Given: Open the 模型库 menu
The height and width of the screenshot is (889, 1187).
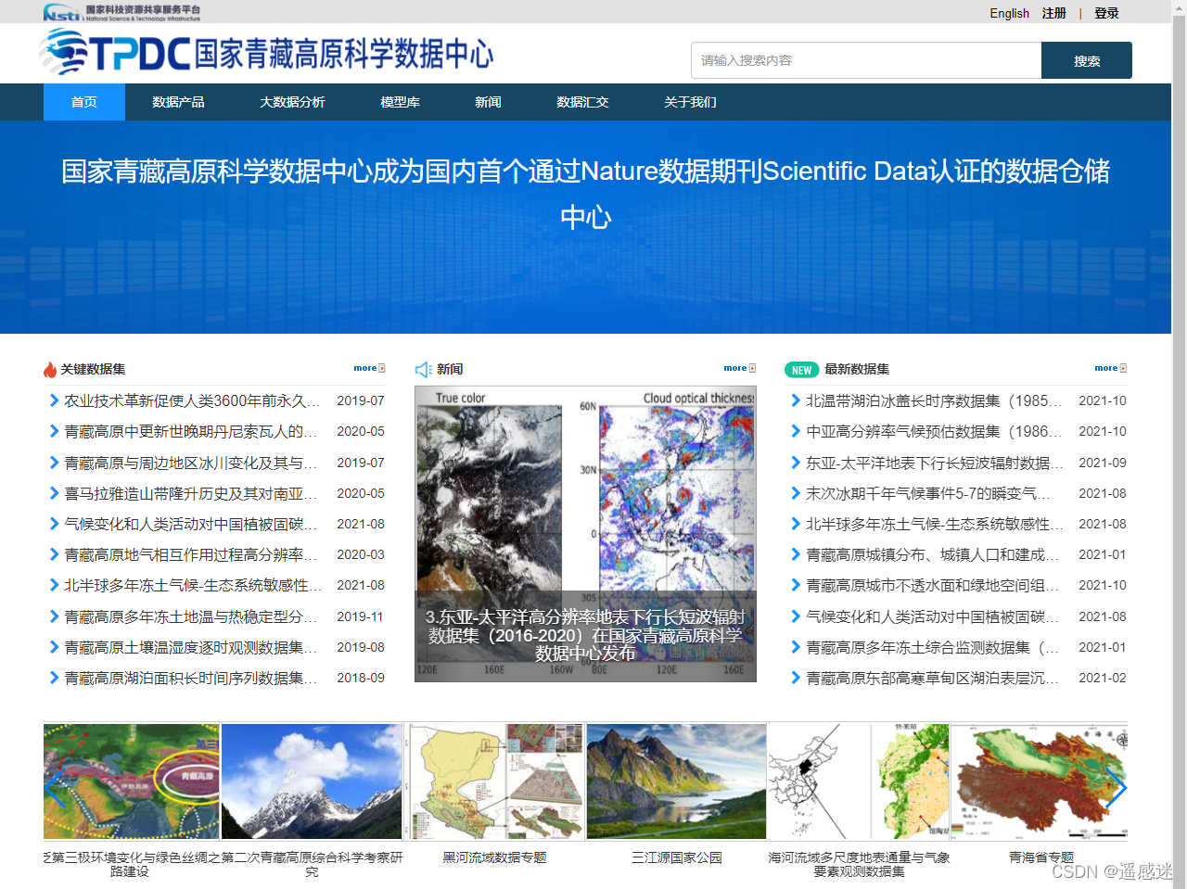Looking at the screenshot, I should (400, 102).
